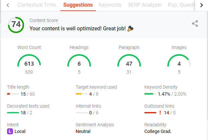The image size is (208, 140).
Task: Click the left arrow to show previous tabs
Action: click(8, 5)
